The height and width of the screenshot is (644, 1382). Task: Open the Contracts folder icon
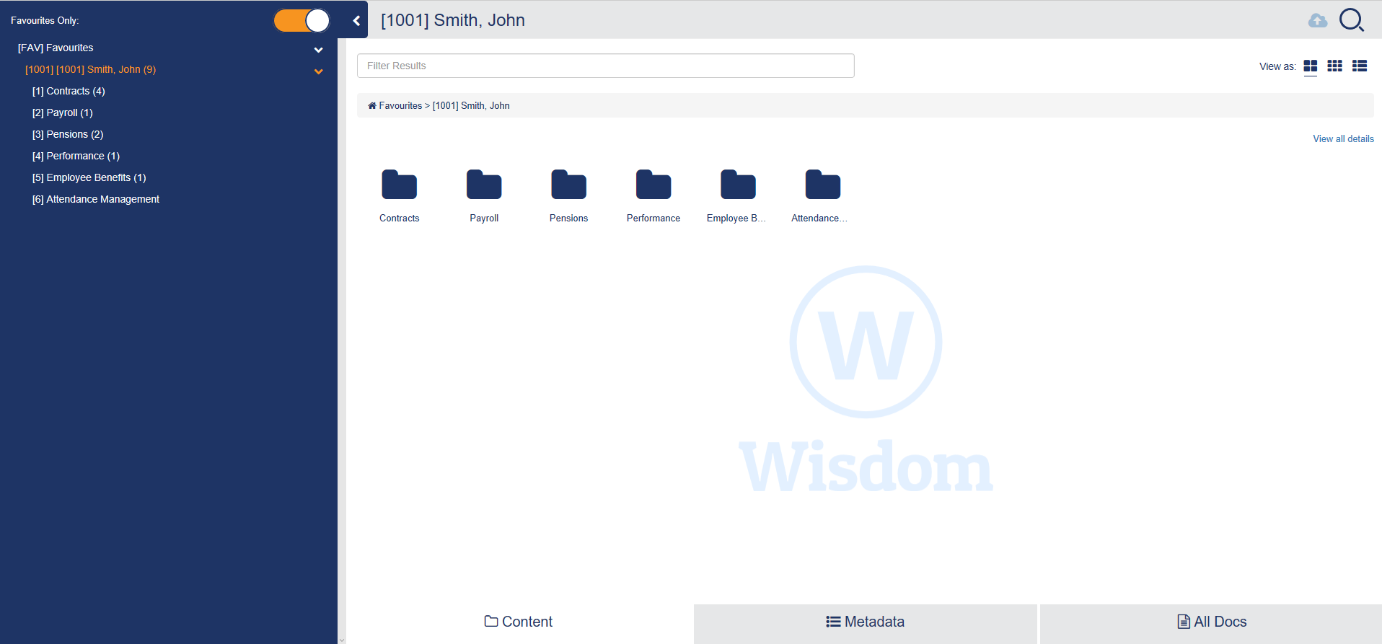click(x=400, y=185)
